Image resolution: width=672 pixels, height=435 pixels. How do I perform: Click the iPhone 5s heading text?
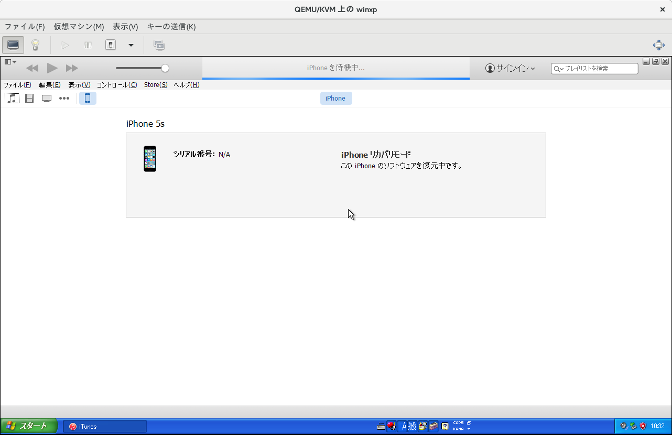click(x=145, y=124)
